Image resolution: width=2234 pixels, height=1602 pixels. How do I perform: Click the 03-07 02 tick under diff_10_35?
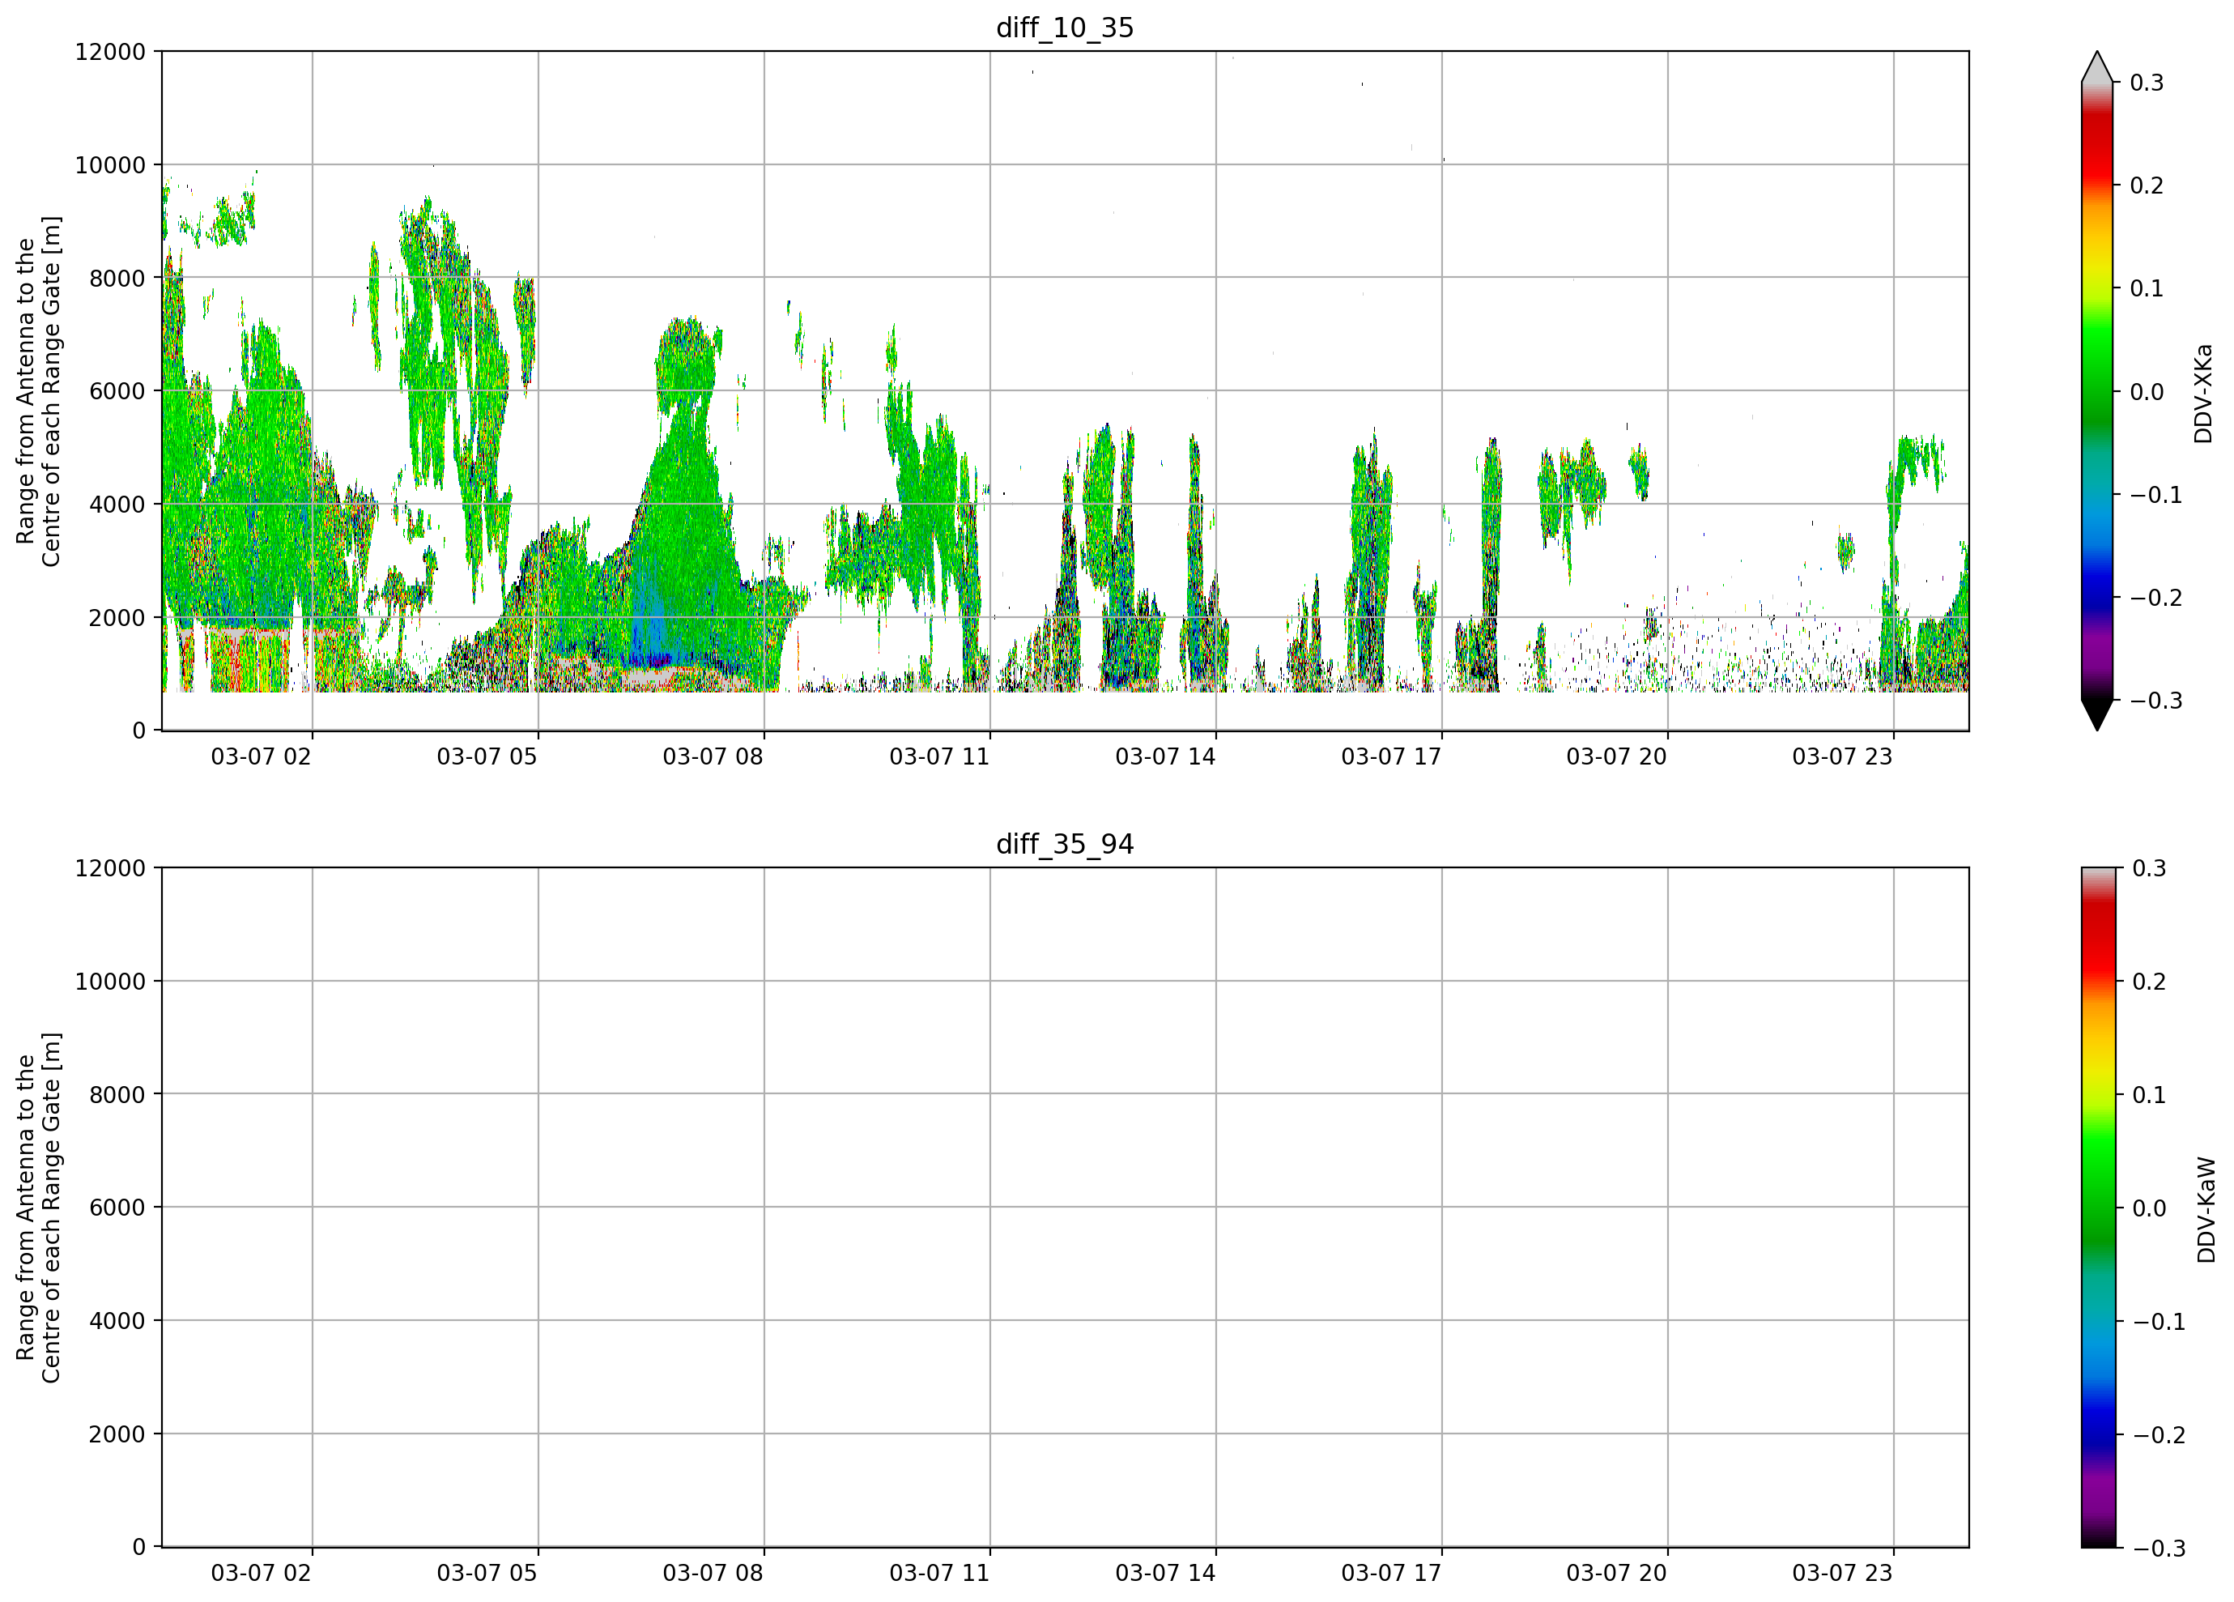pos(261,756)
